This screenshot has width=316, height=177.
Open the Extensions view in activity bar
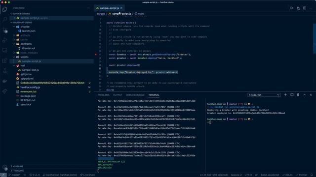pyautogui.click(x=4, y=60)
